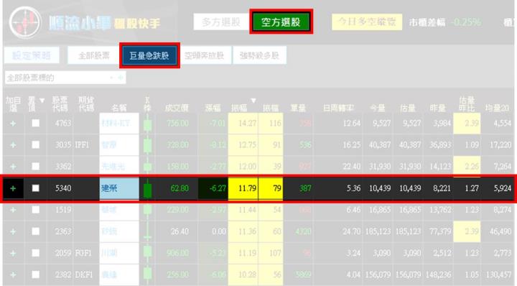Add stock 2382 to watchlist with plus
This screenshot has width=517, height=286.
[13, 275]
